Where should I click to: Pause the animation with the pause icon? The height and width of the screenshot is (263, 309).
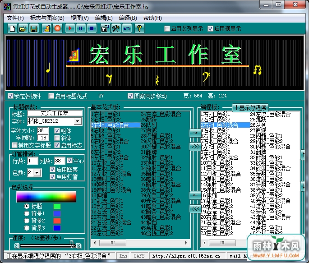[x=81, y=28]
